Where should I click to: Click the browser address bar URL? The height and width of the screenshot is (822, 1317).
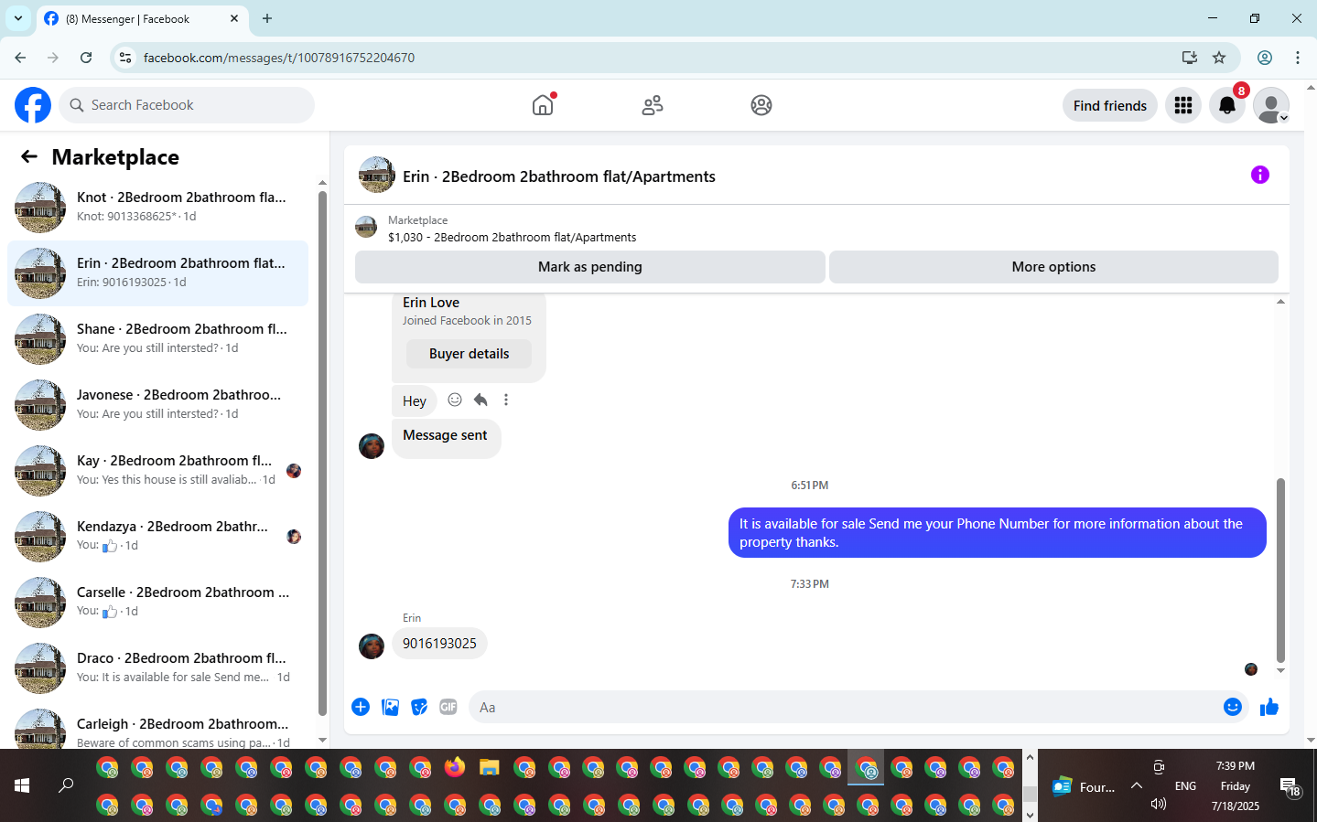(x=279, y=58)
